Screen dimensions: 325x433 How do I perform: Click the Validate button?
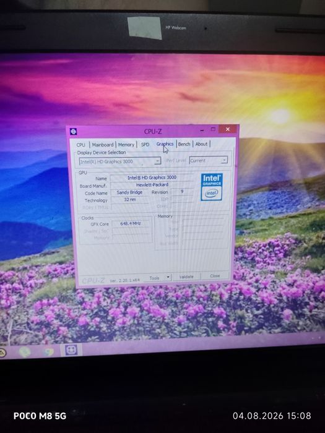pyautogui.click(x=186, y=277)
